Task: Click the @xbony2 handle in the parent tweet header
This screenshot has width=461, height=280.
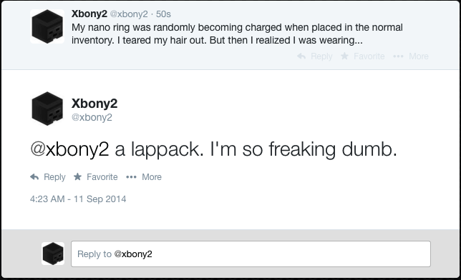Action: (129, 14)
